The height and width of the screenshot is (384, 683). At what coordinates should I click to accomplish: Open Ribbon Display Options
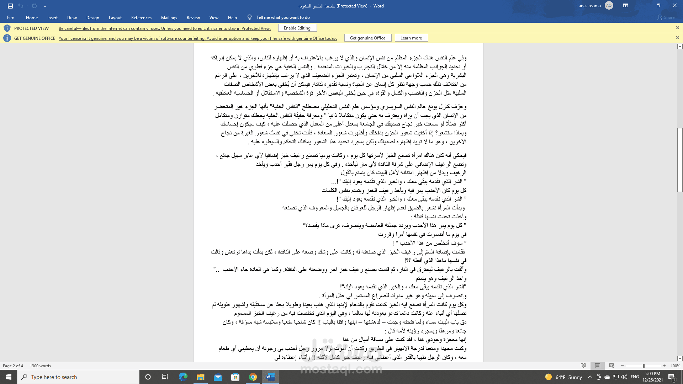626,6
